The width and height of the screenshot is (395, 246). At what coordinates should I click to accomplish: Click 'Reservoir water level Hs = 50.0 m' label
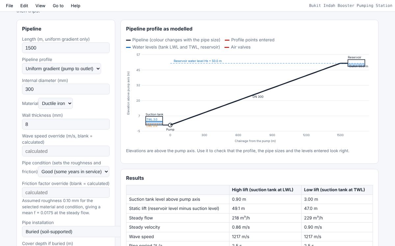197,61
